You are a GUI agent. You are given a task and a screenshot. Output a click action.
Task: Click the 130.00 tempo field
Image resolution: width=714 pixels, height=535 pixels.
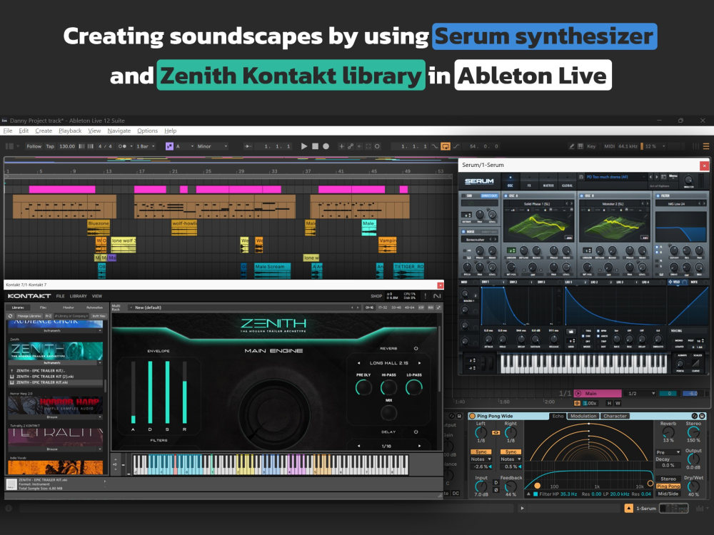(67, 146)
